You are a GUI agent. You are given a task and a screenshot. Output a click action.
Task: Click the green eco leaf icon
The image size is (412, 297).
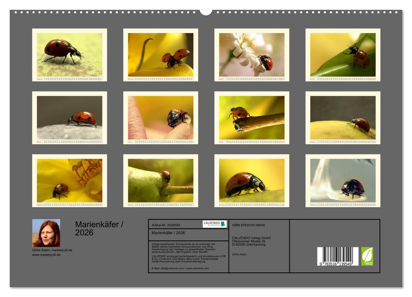(367, 256)
